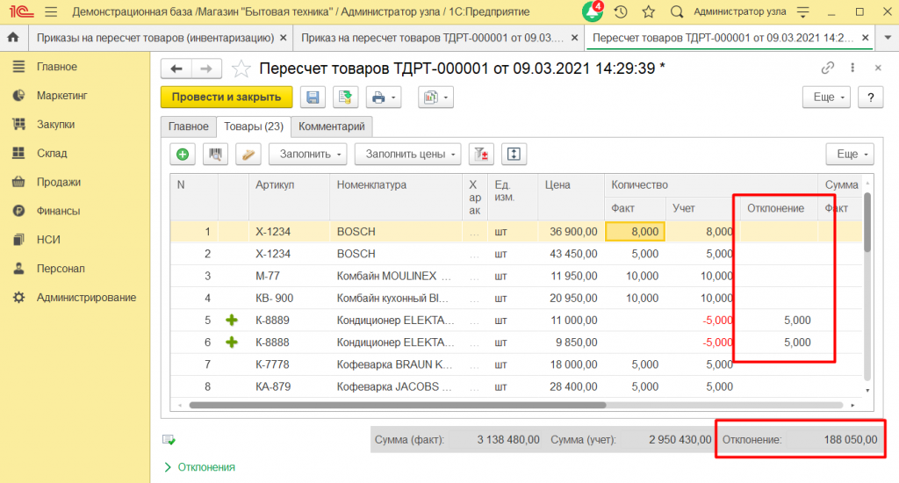Image resolution: width=899 pixels, height=483 pixels.
Task: Click the Комбайн MOULINEX cell
Action: 396,276
